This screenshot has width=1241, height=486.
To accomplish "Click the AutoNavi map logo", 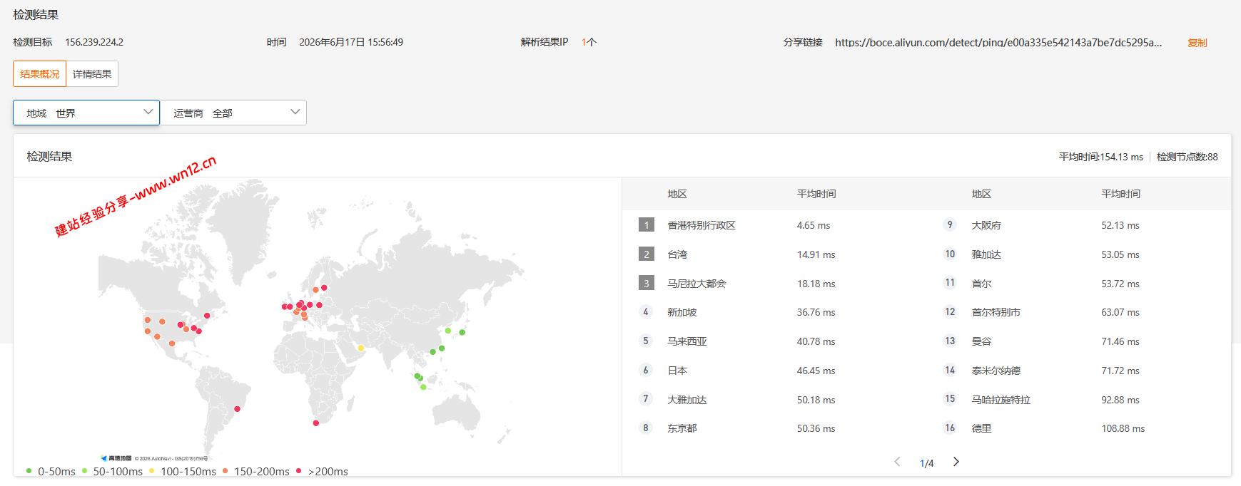I will [116, 458].
